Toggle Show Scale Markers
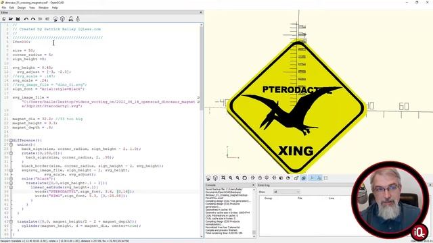 pyautogui.click(x=319, y=178)
